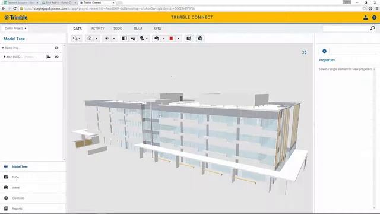This screenshot has width=380, height=214.
Task: Click the Properties info icon
Action: [324, 51]
